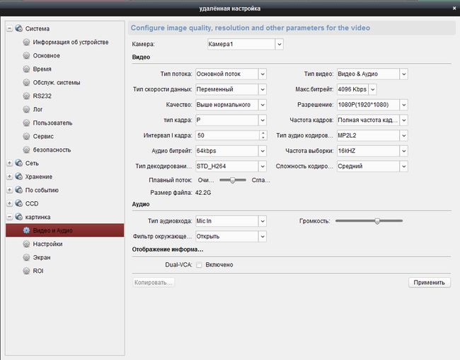460x360 pixels.
Task: Enable the Dual-VCA Включено checkbox
Action: pyautogui.click(x=199, y=265)
